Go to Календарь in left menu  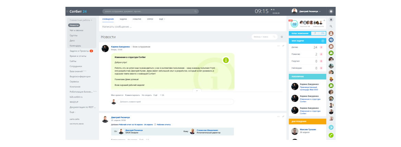75,46
